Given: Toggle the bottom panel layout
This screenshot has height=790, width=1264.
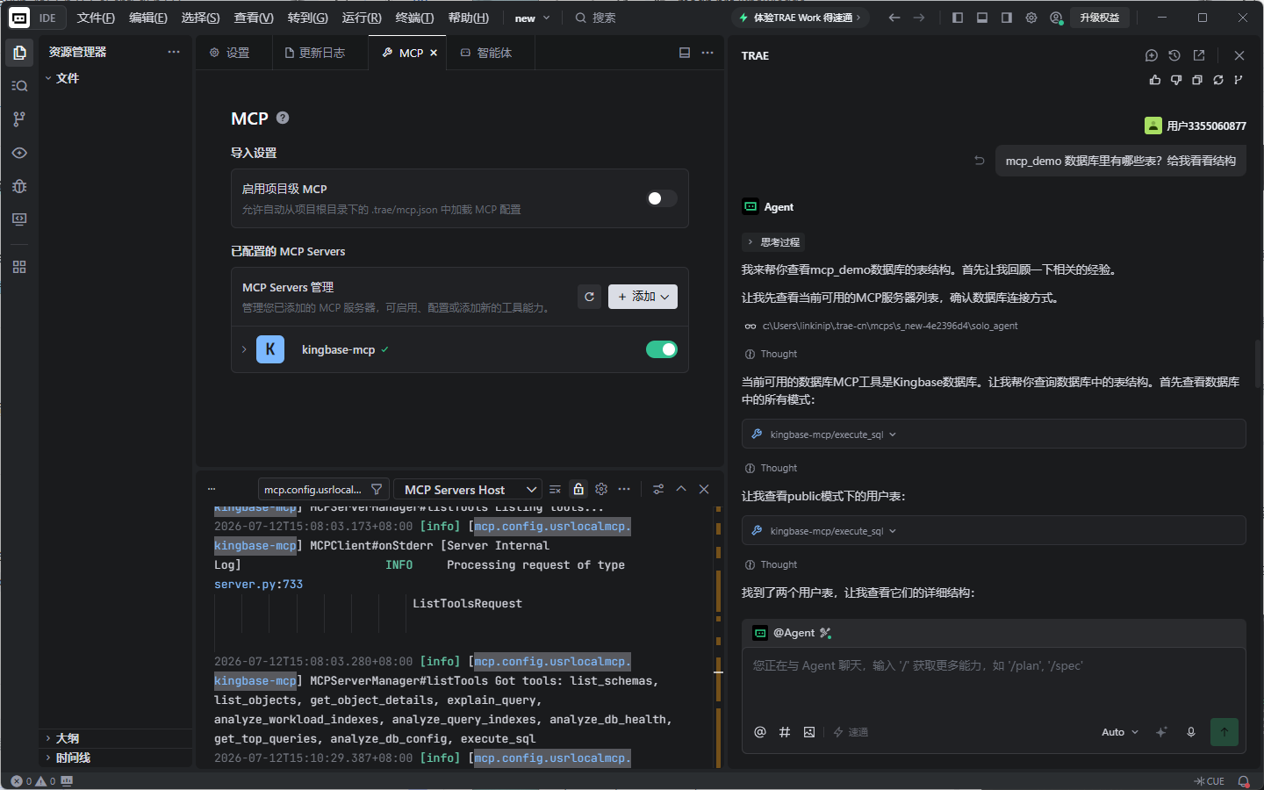Looking at the screenshot, I should coord(982,18).
